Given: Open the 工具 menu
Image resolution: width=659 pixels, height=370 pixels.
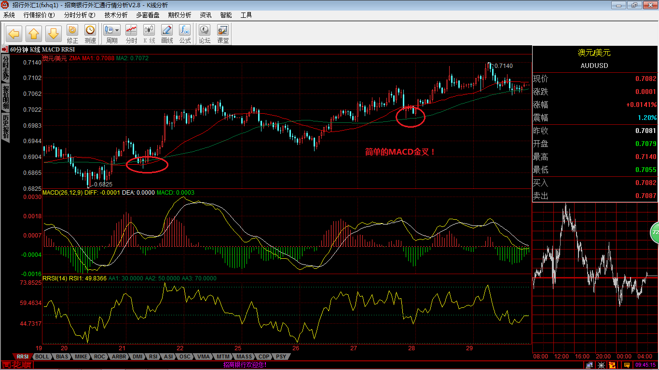Looking at the screenshot, I should tap(246, 15).
